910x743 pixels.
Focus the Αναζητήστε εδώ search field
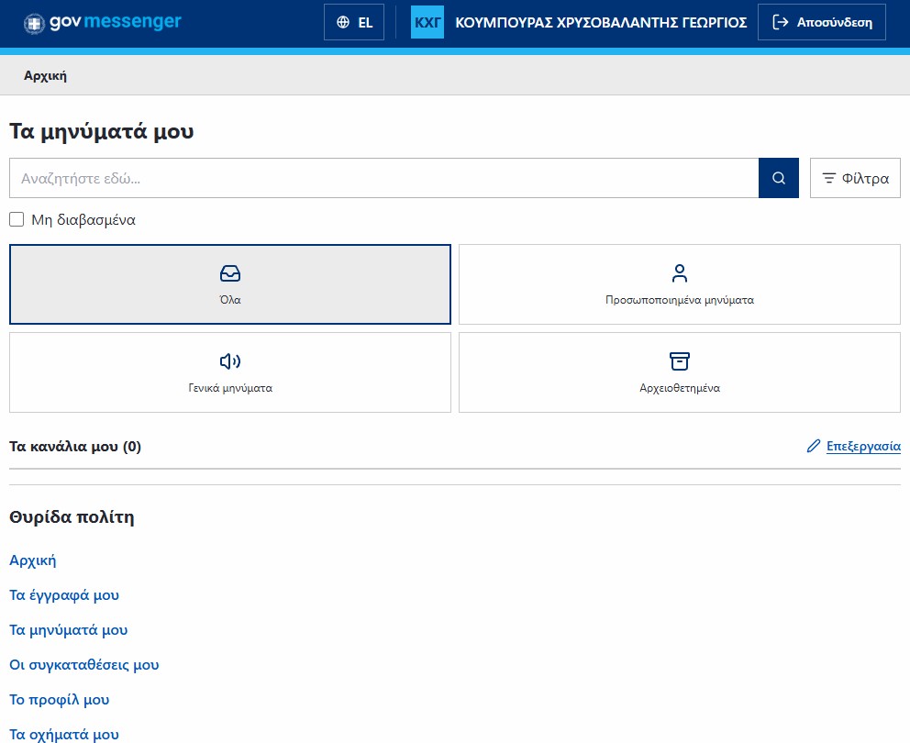coord(383,178)
